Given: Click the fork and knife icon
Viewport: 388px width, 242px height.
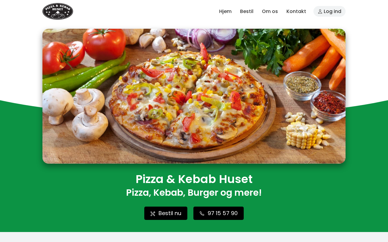Looking at the screenshot, I should tap(153, 214).
